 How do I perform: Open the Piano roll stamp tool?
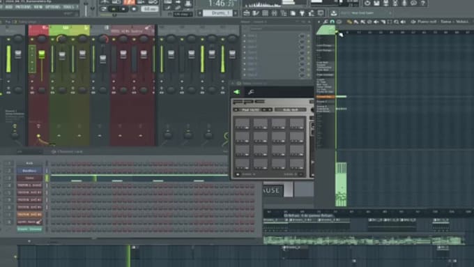(x=339, y=22)
